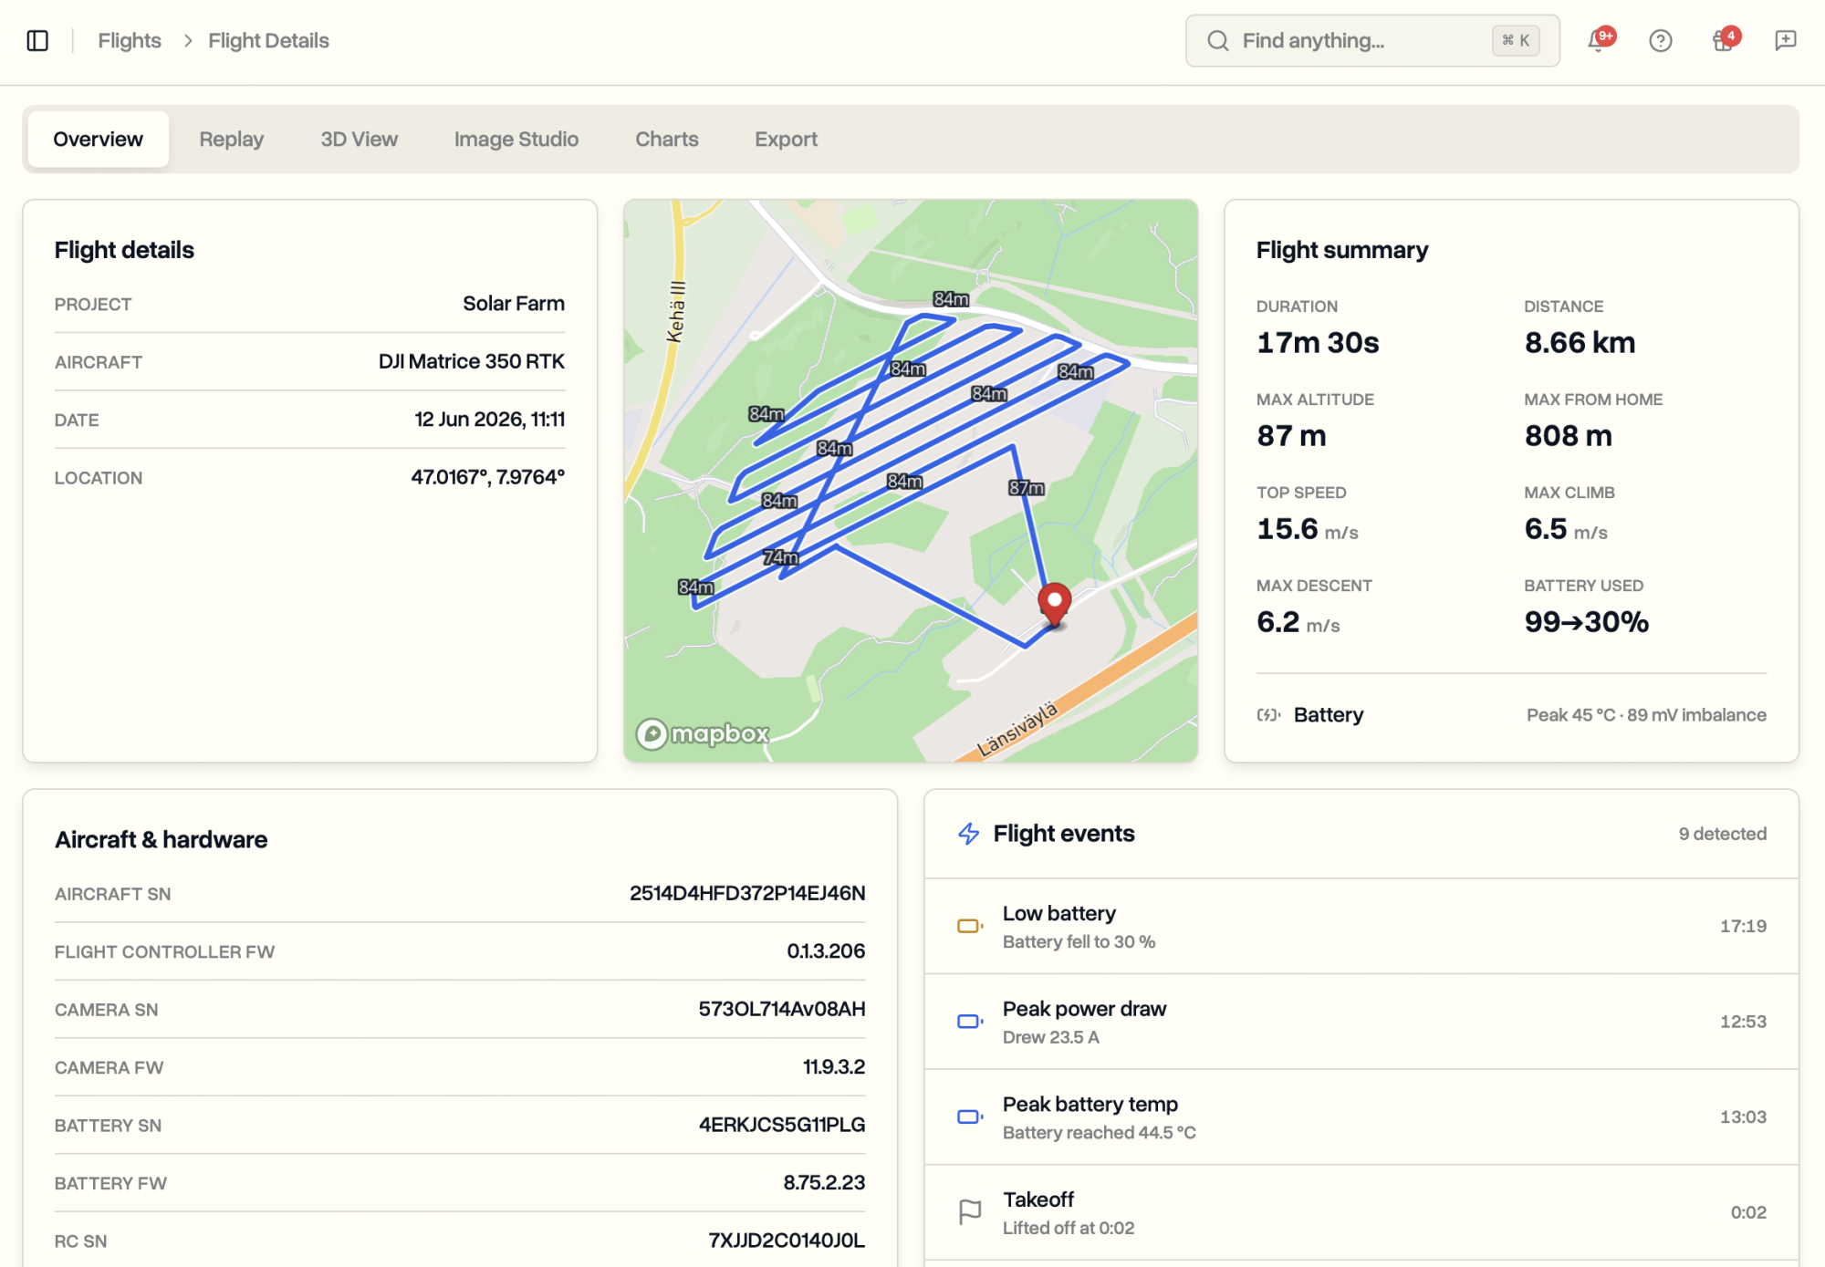
Task: Click the red home marker on map
Action: (1055, 605)
